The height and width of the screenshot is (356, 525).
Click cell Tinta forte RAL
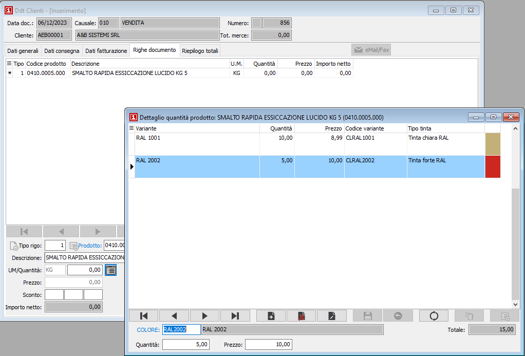pyautogui.click(x=446, y=166)
